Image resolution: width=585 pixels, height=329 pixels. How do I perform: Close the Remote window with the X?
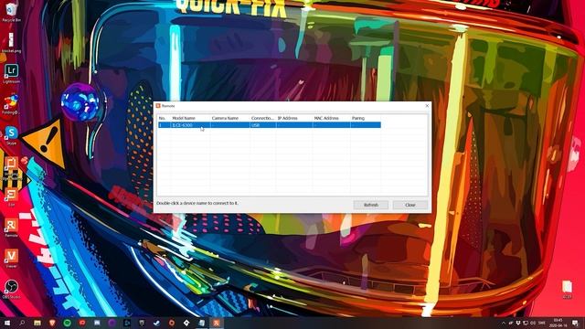[x=427, y=106]
